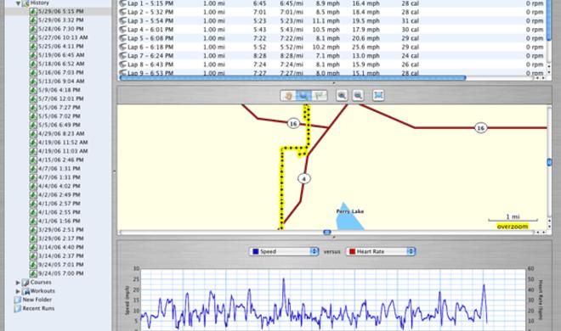This screenshot has height=331, width=561.
Task: Click the lap table horizontal scrollbar
Action: tap(292, 77)
